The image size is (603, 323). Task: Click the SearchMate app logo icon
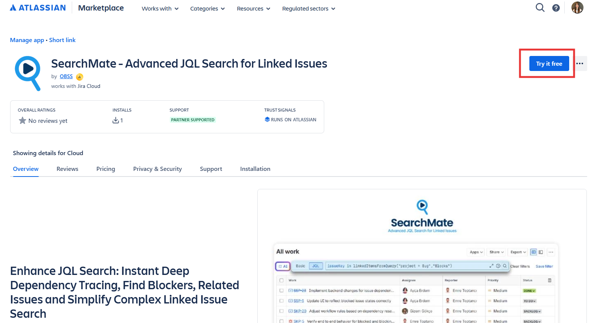click(28, 73)
